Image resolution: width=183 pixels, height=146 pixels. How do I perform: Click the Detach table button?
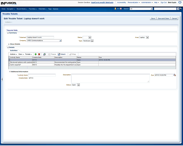pos(61,54)
